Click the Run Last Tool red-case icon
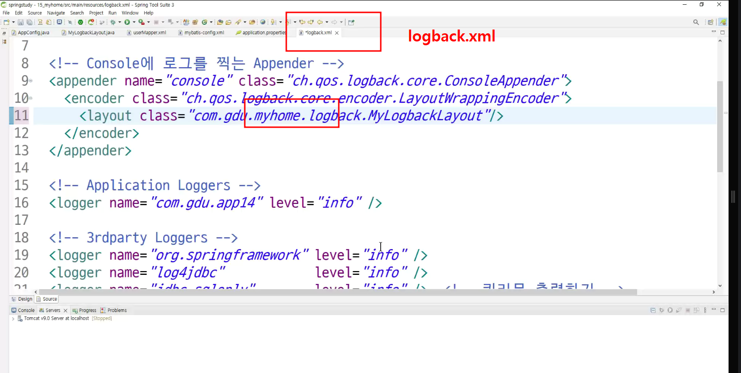Image resolution: width=741 pixels, height=373 pixels. coord(141,22)
